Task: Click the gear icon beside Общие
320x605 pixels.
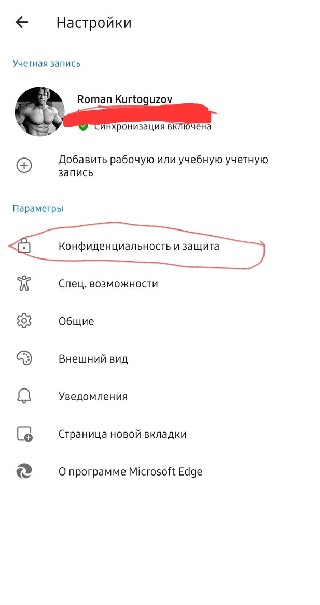Action: click(x=24, y=321)
